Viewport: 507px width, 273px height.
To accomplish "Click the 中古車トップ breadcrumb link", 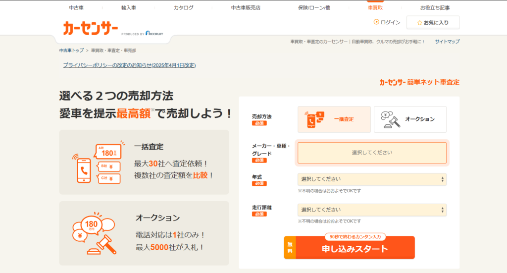I will pos(71,51).
